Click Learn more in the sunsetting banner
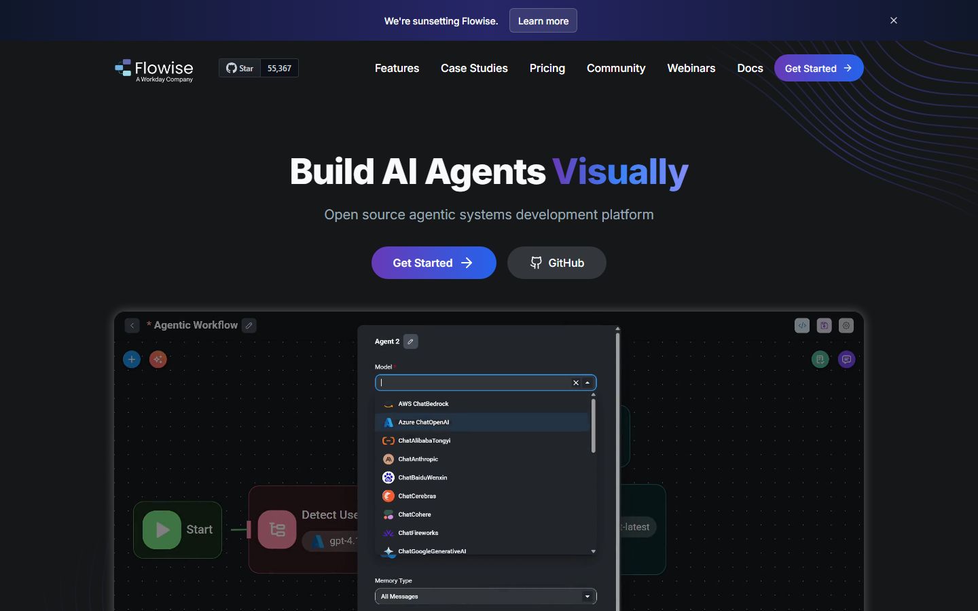 pos(543,20)
